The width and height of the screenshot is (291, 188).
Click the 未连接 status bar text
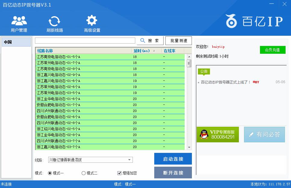tap(6, 184)
